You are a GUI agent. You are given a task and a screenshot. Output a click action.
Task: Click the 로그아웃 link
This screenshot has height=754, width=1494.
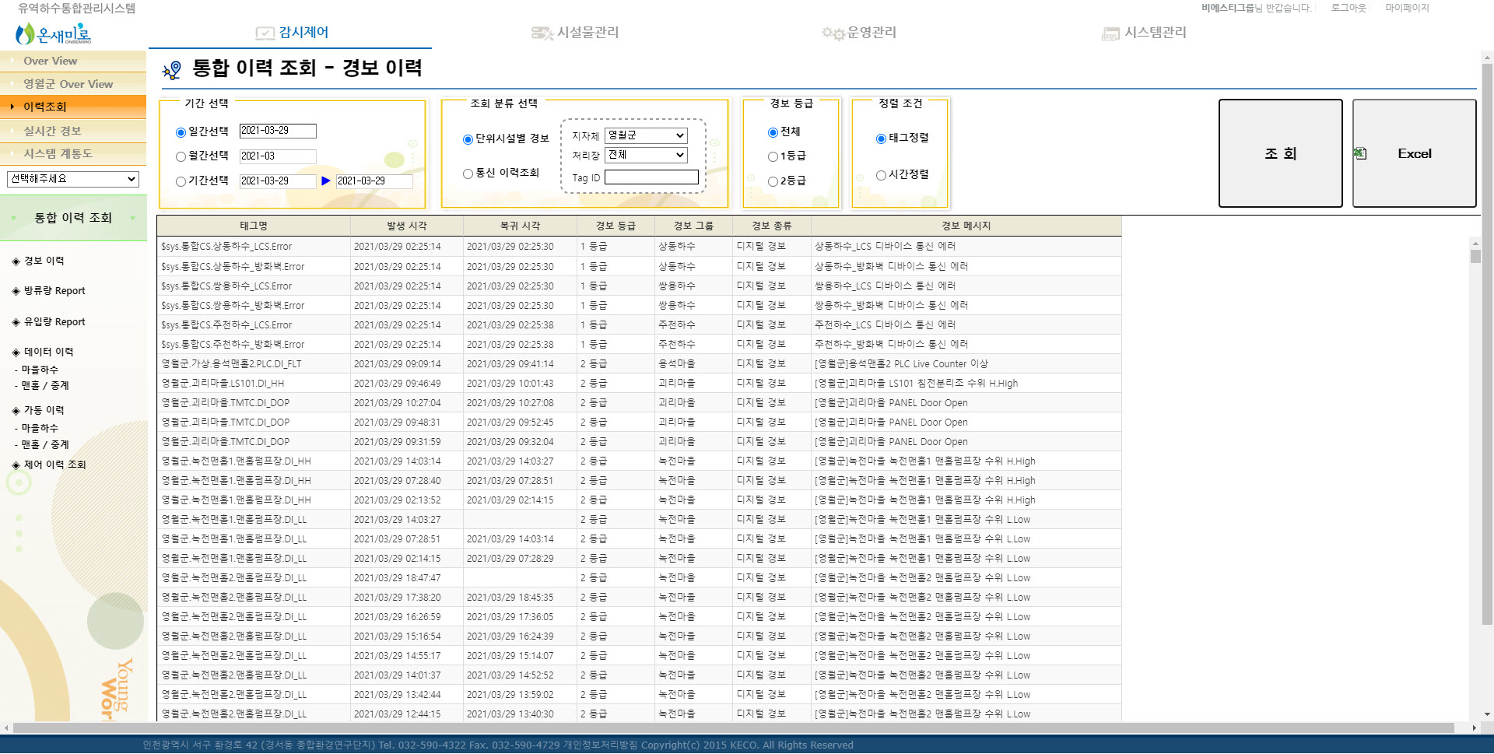tap(1348, 8)
